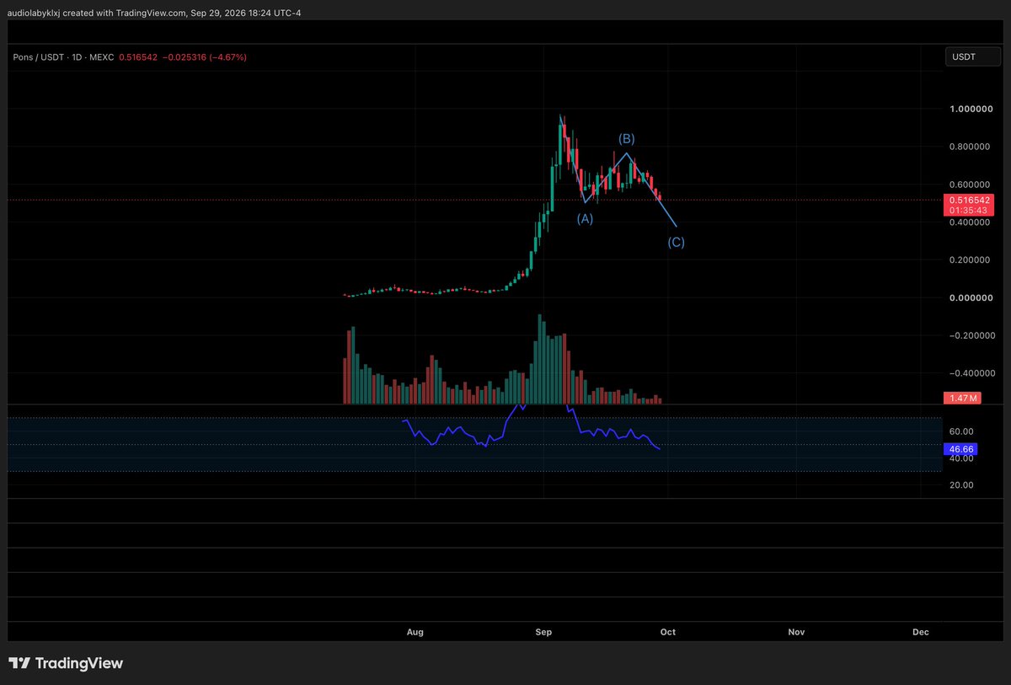The width and height of the screenshot is (1011, 685).
Task: Click the wave (C) label
Action: point(676,243)
